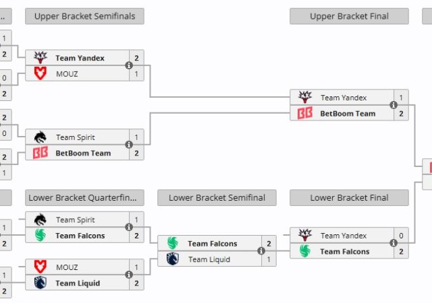The width and height of the screenshot is (432, 303).
Task: Open BetBoom Team link in Upper Bracket Final
Action: [x=348, y=113]
